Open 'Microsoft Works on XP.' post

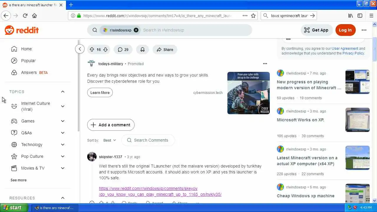click(x=300, y=120)
